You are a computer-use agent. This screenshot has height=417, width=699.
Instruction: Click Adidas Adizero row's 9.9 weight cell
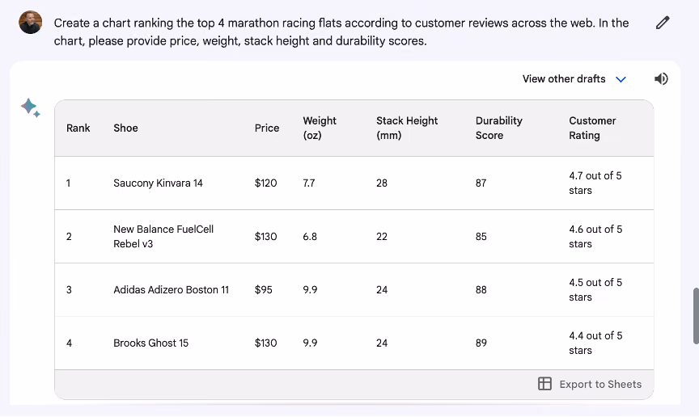pos(310,289)
